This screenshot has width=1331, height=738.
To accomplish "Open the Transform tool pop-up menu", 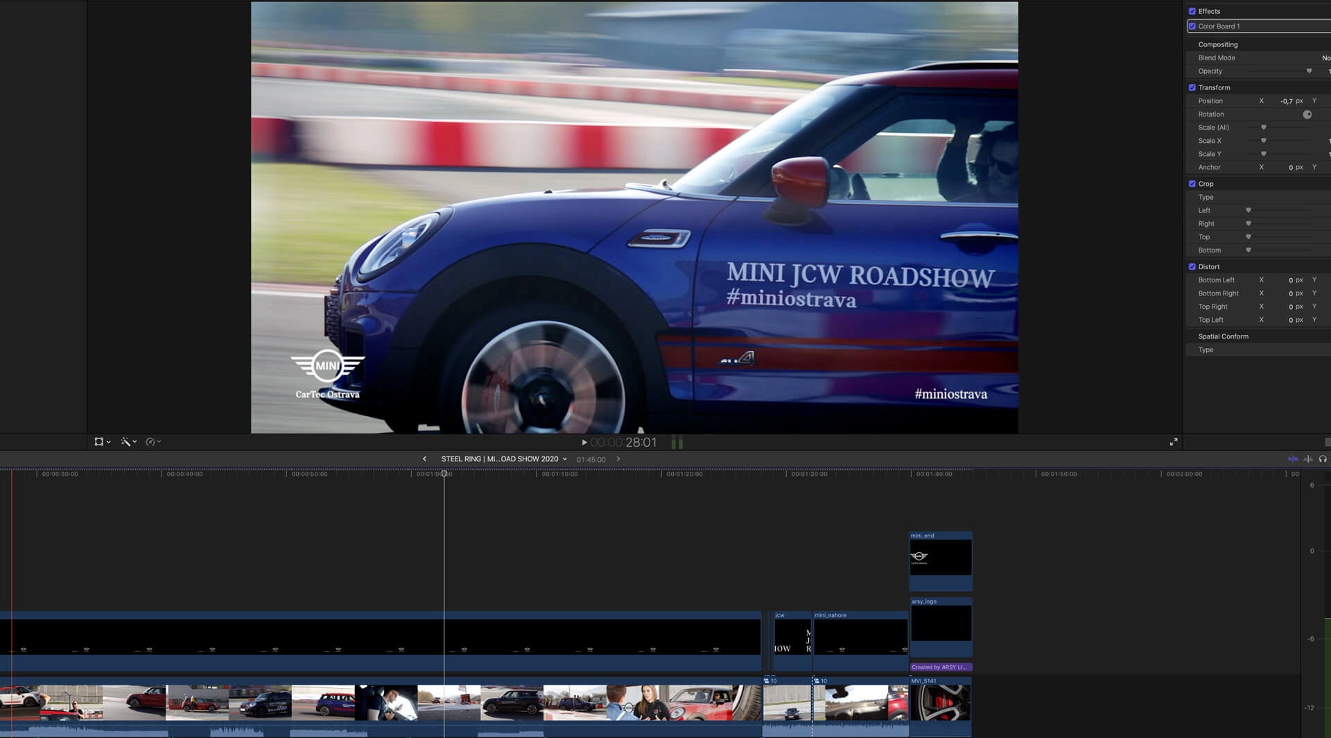I will click(x=102, y=442).
